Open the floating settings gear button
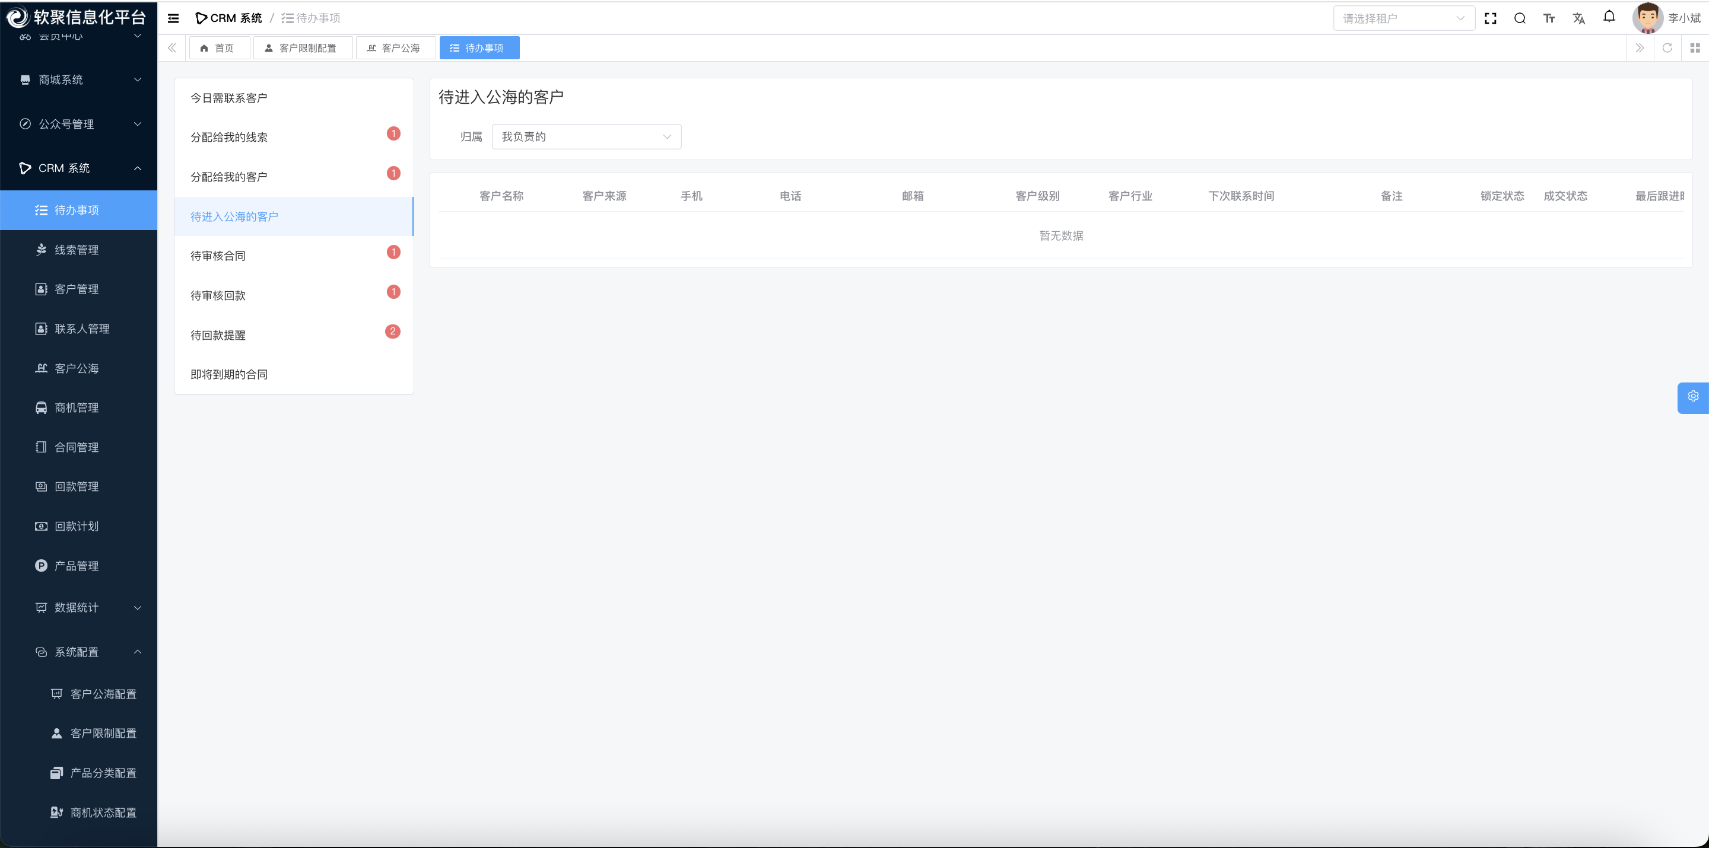The image size is (1709, 848). point(1693,397)
